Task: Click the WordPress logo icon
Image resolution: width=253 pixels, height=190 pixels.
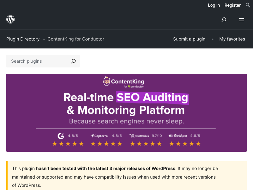Action: (x=10, y=19)
